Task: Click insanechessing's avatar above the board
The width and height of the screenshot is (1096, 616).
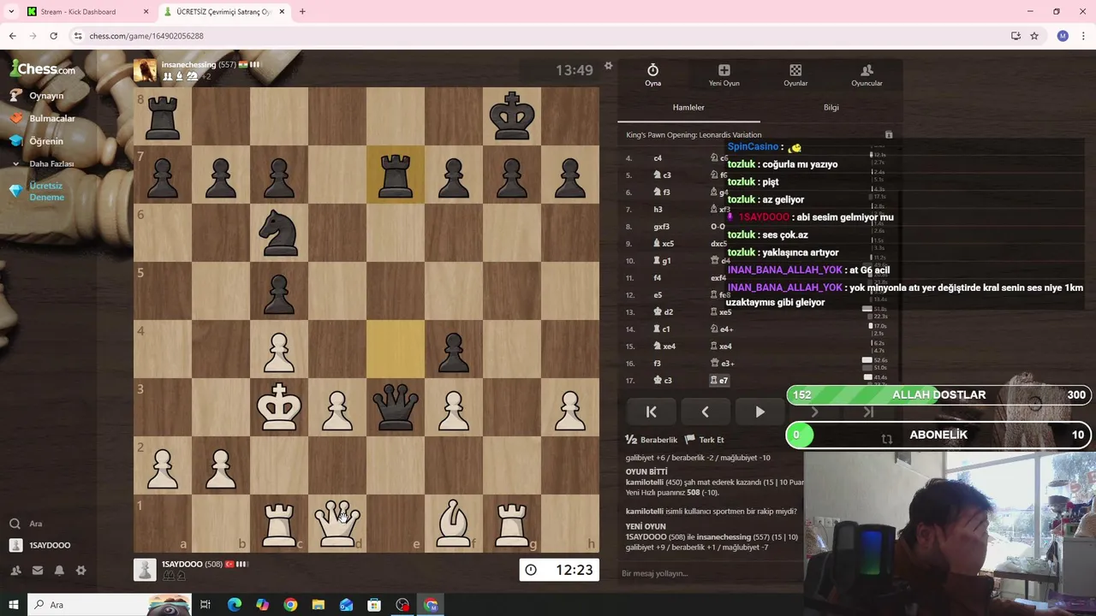Action: click(145, 70)
